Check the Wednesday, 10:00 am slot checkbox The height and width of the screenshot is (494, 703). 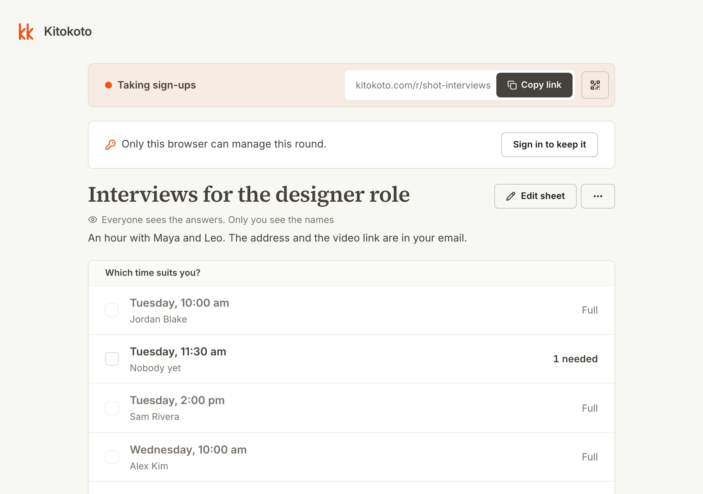[112, 457]
